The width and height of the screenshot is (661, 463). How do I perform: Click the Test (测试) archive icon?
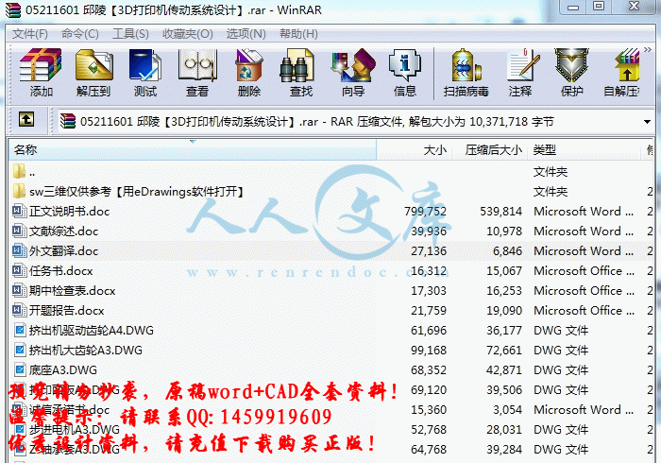[x=145, y=73]
